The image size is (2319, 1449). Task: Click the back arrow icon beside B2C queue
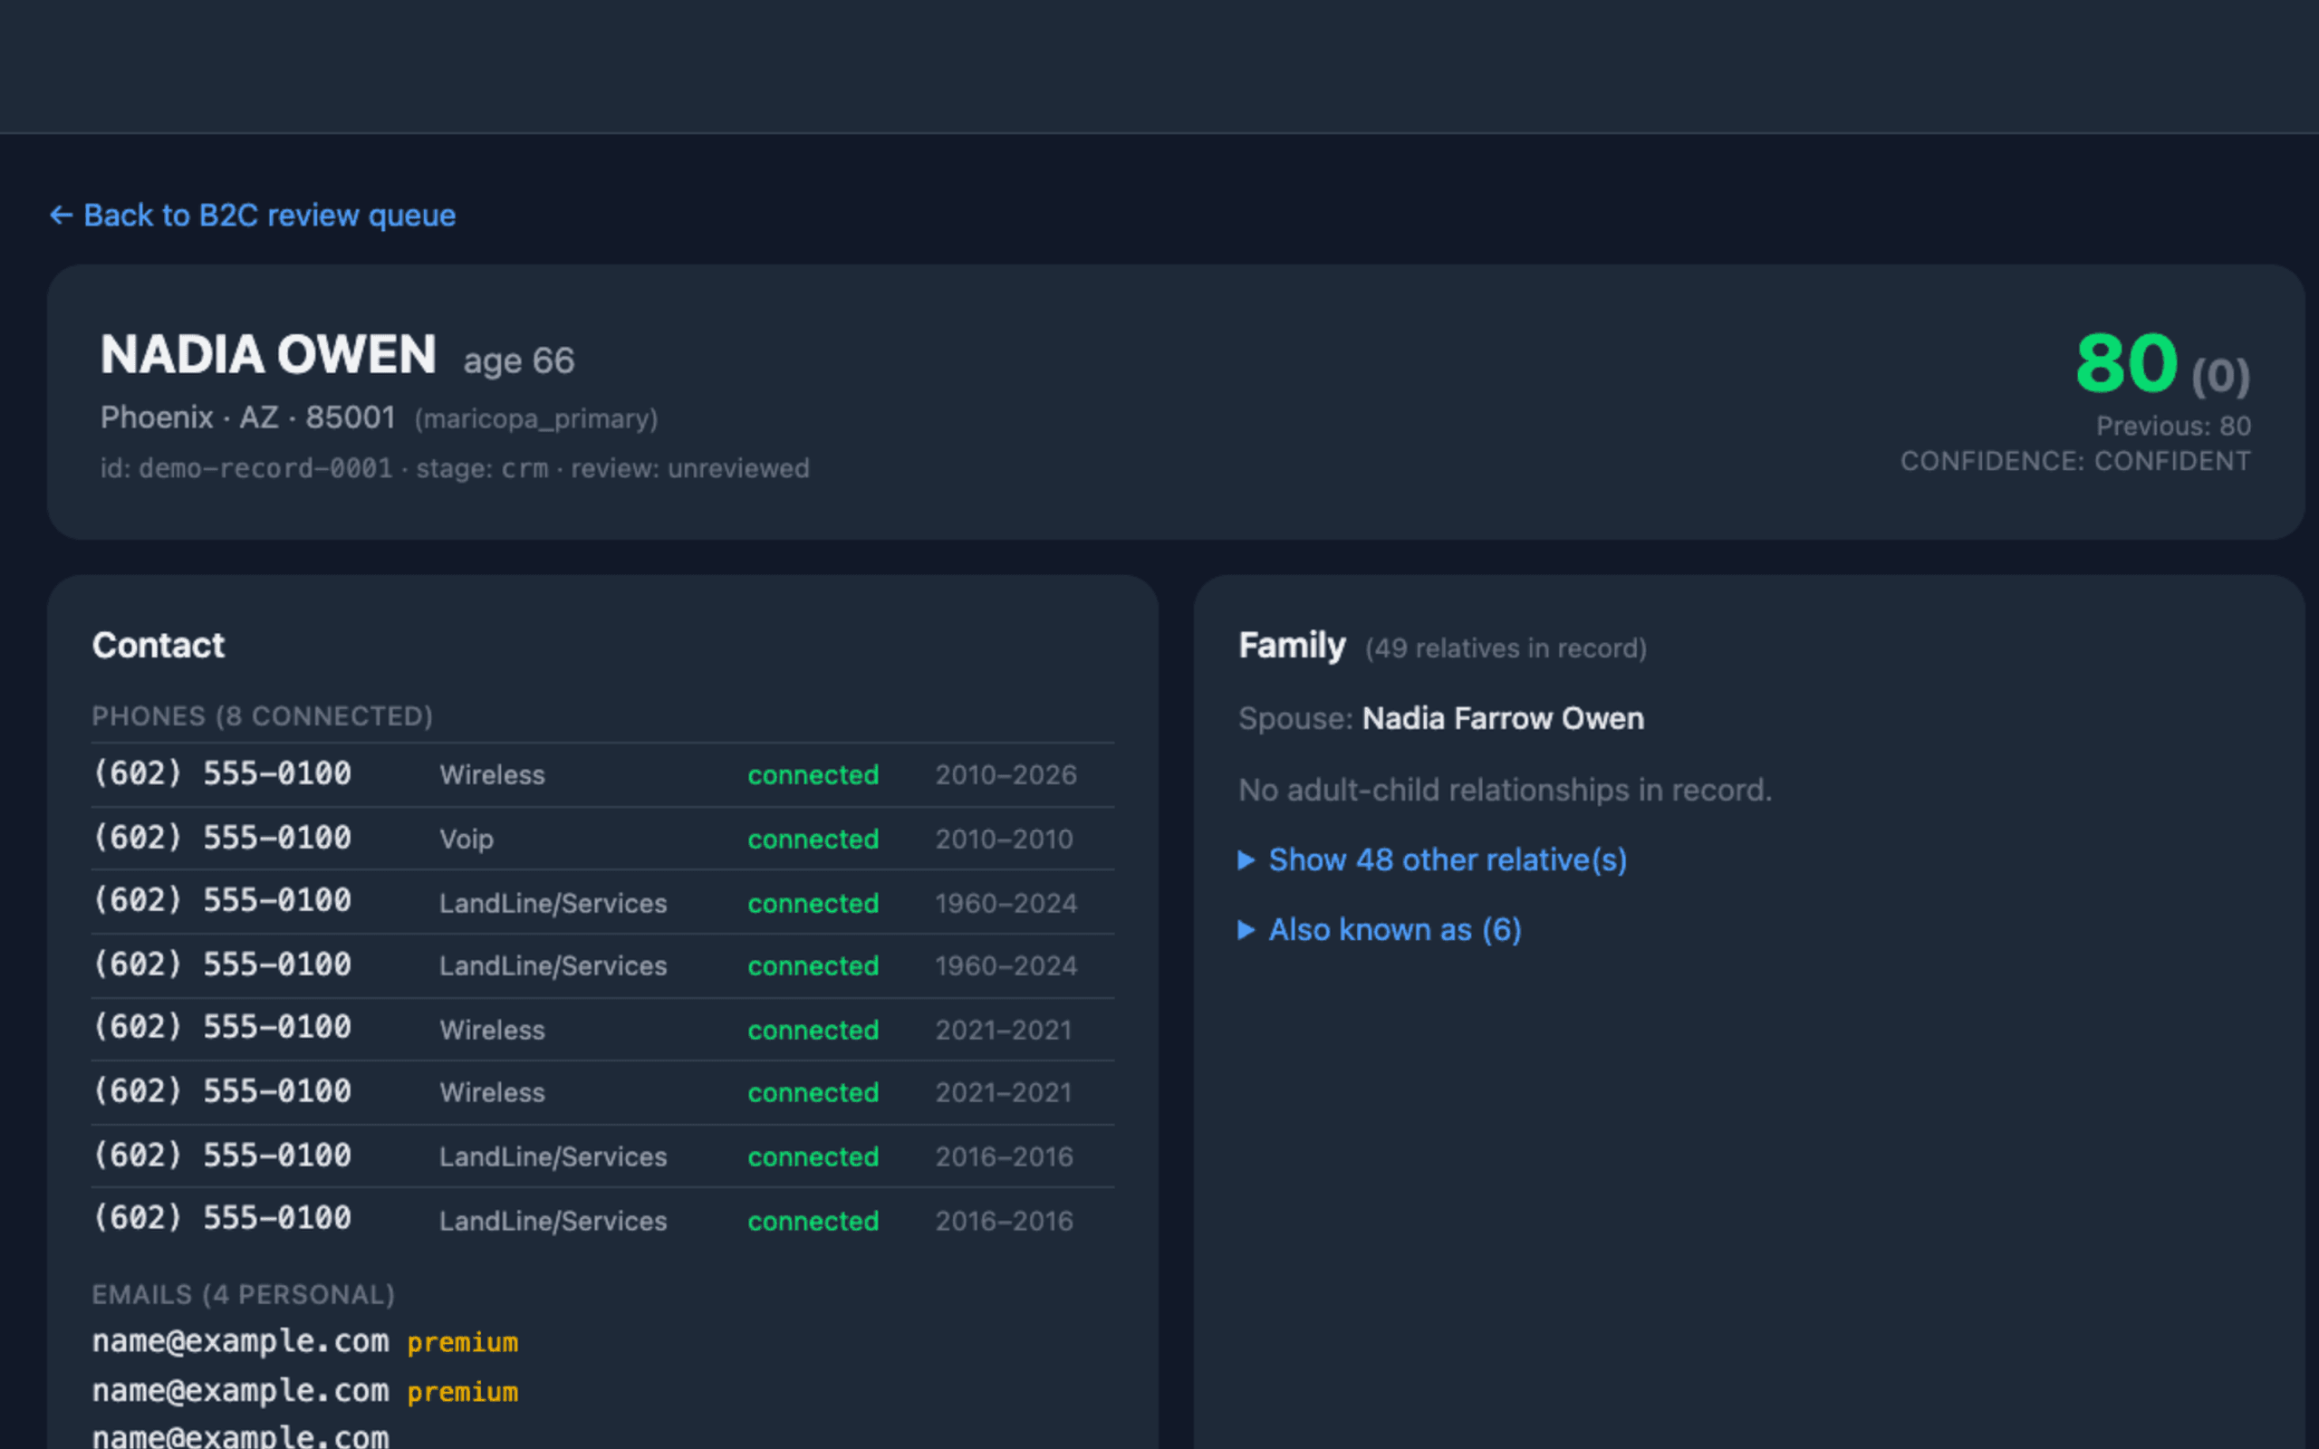[62, 216]
